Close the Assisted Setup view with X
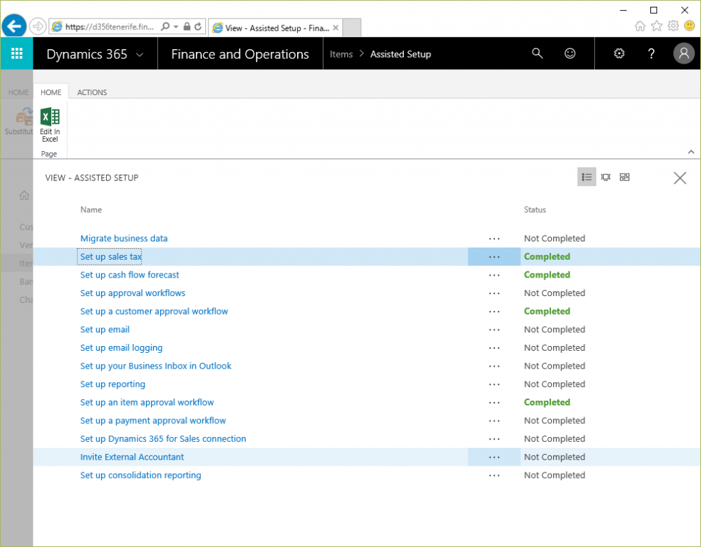Image resolution: width=701 pixels, height=547 pixels. tap(679, 178)
